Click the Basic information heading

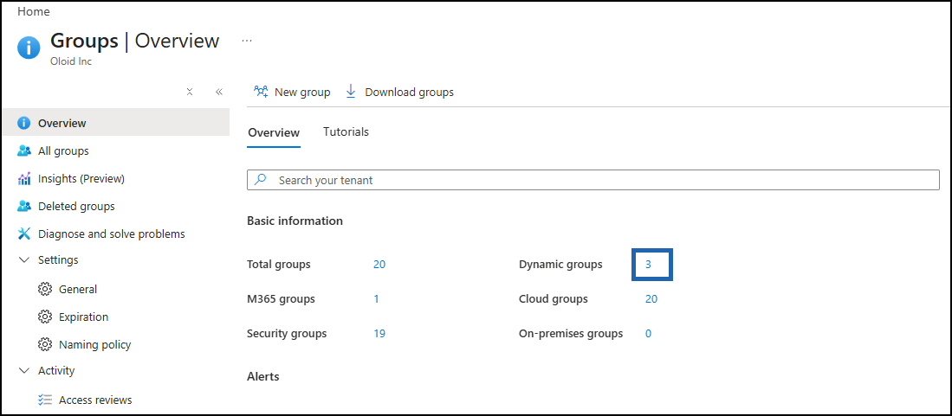coord(295,221)
